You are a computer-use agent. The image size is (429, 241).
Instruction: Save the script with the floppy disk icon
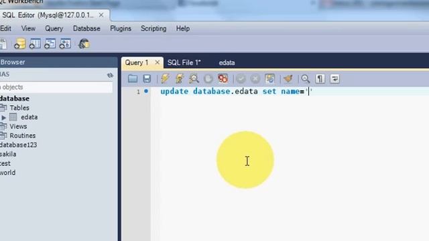tap(147, 79)
